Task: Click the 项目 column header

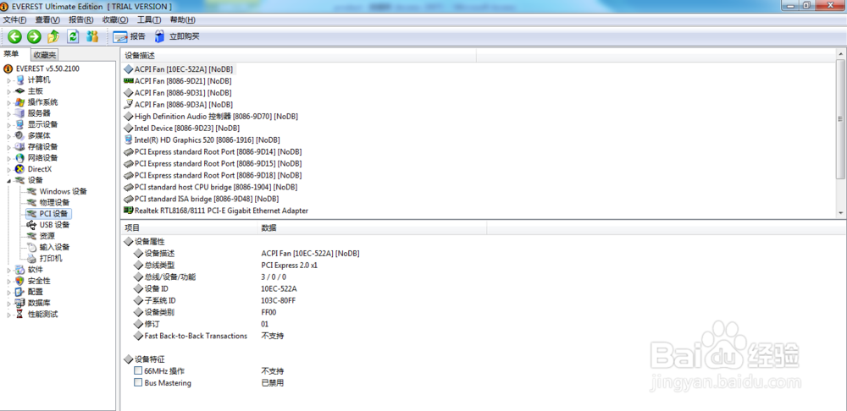Action: pyautogui.click(x=189, y=228)
